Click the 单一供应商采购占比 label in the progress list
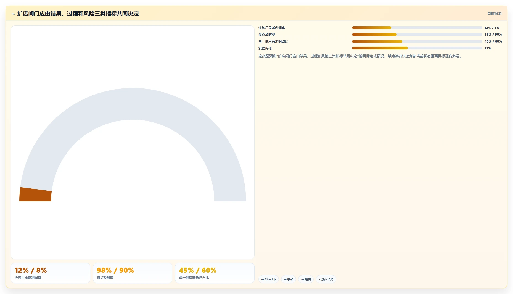 point(273,41)
